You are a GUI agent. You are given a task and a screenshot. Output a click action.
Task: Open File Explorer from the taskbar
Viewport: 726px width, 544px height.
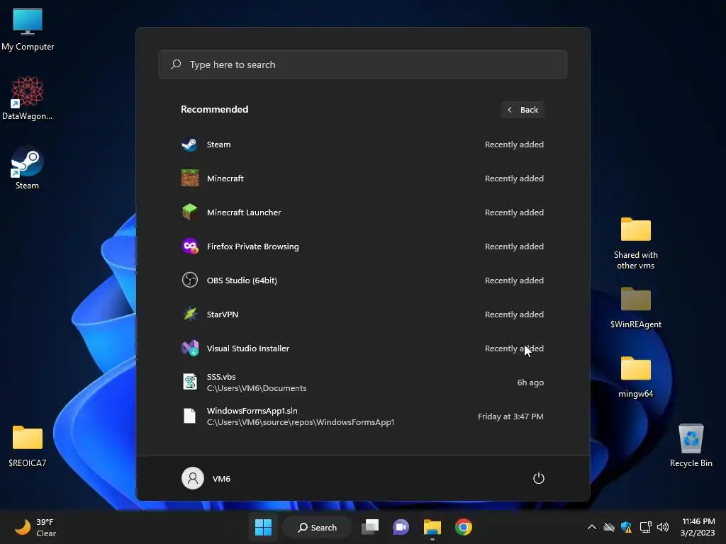coord(432,527)
